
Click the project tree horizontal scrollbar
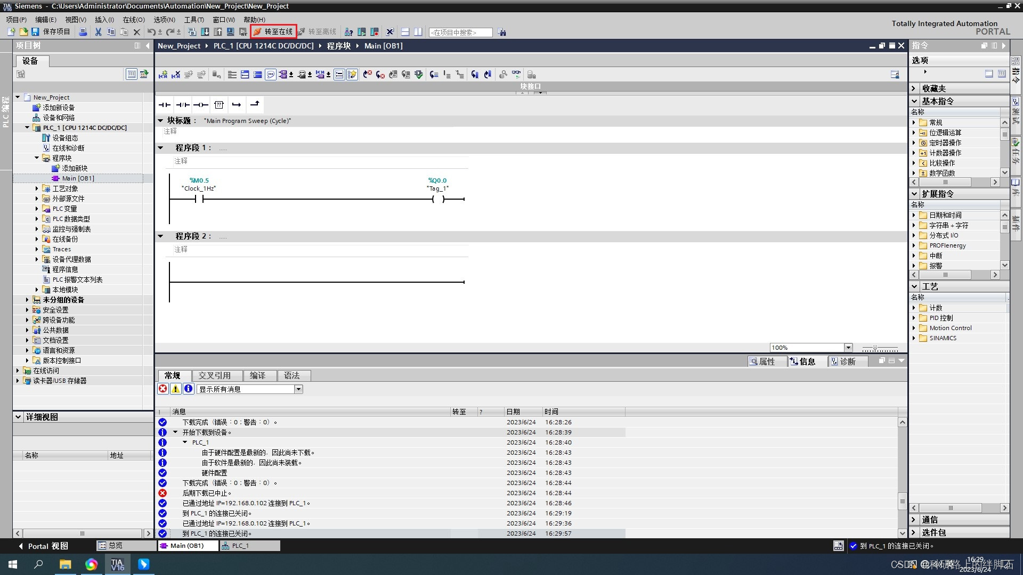coord(83,533)
